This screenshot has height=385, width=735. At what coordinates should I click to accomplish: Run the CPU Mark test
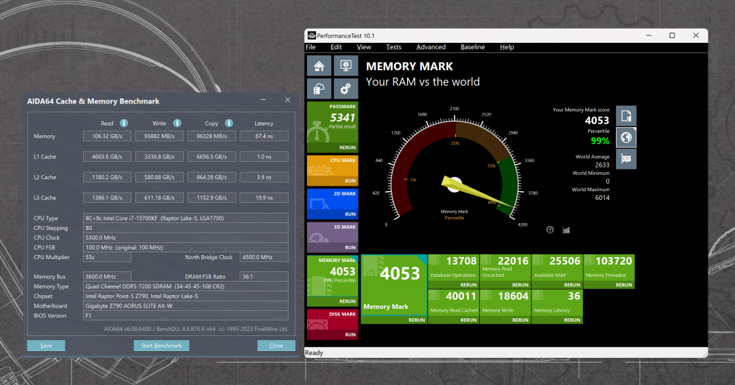pyautogui.click(x=350, y=181)
